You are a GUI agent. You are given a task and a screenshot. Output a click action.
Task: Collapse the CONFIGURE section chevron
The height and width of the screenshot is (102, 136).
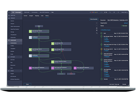click(21, 40)
